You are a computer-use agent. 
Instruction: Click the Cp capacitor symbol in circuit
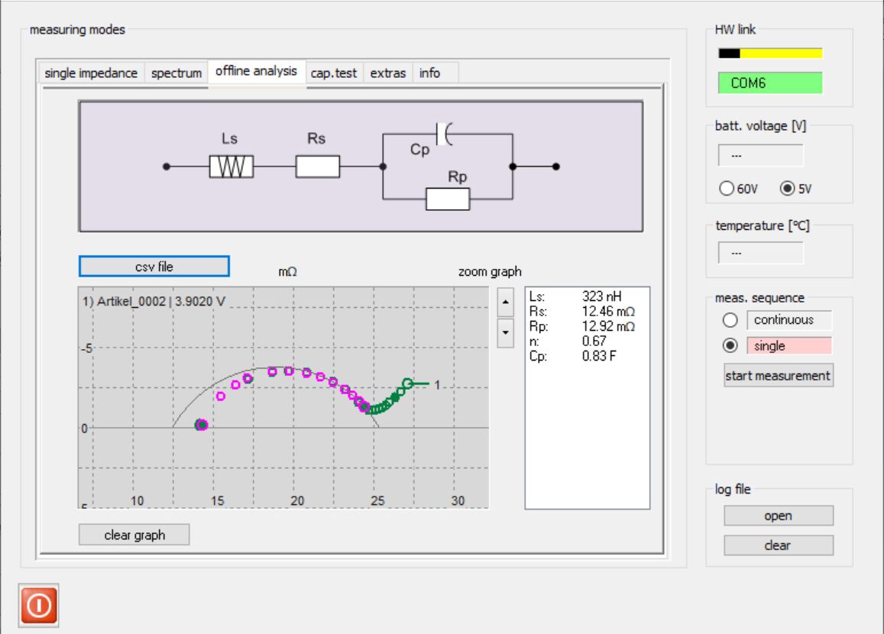tap(445, 134)
